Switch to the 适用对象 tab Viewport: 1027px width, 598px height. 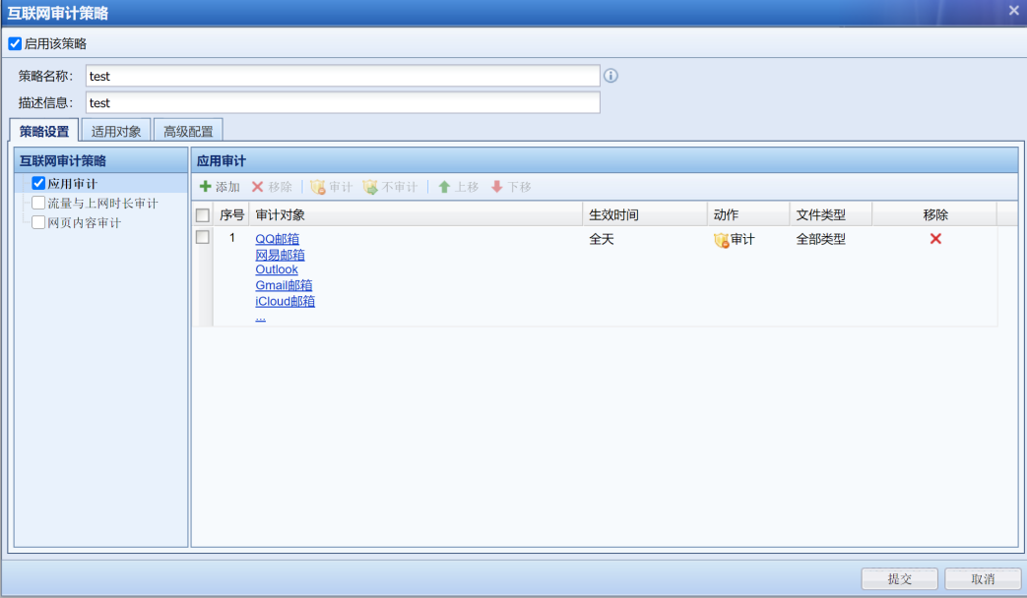pos(116,131)
